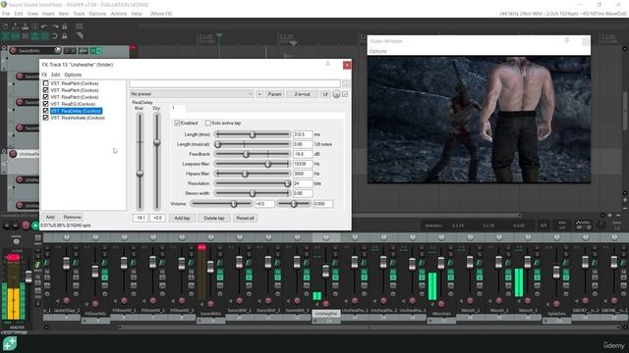
Task: Open the No preset dropdown
Action: tap(192, 94)
